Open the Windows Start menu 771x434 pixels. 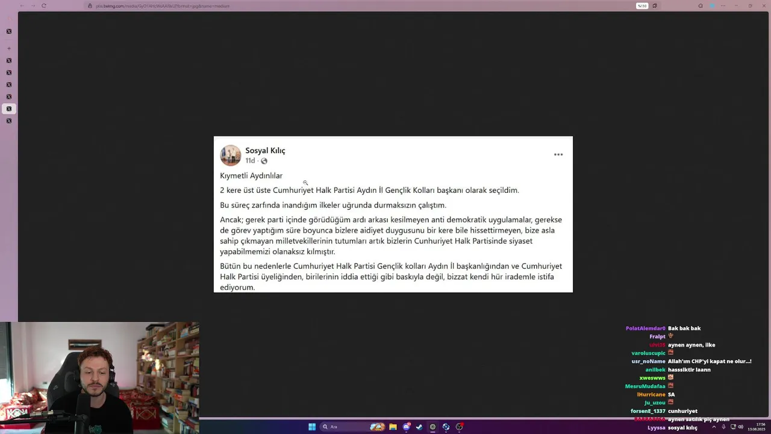tap(312, 427)
